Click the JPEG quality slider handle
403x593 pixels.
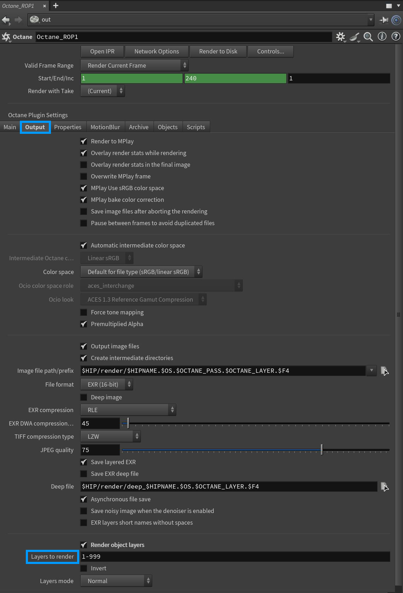click(x=322, y=450)
